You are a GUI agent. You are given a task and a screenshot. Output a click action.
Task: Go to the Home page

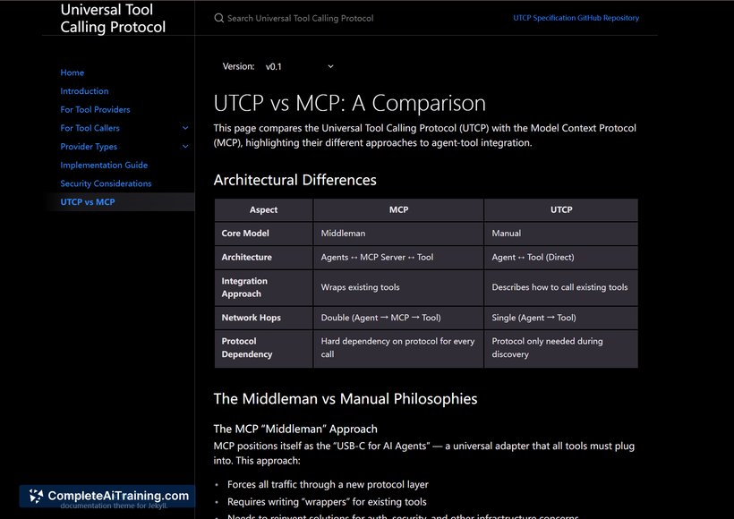coord(73,72)
